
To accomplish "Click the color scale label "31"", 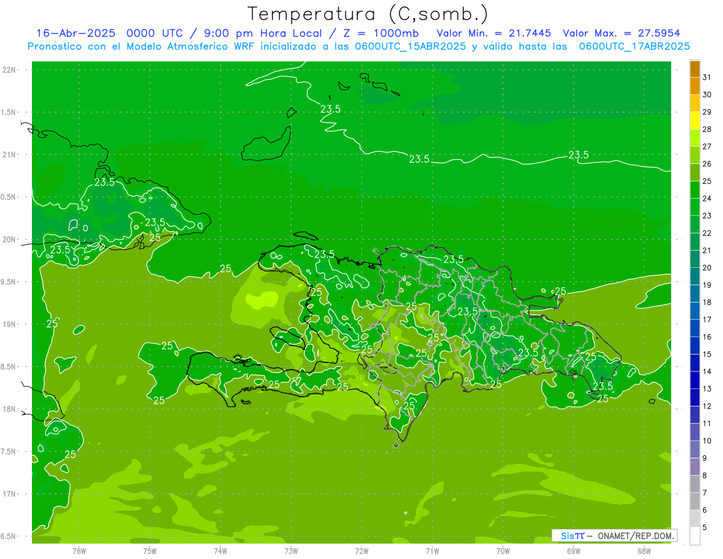I will 707,77.
